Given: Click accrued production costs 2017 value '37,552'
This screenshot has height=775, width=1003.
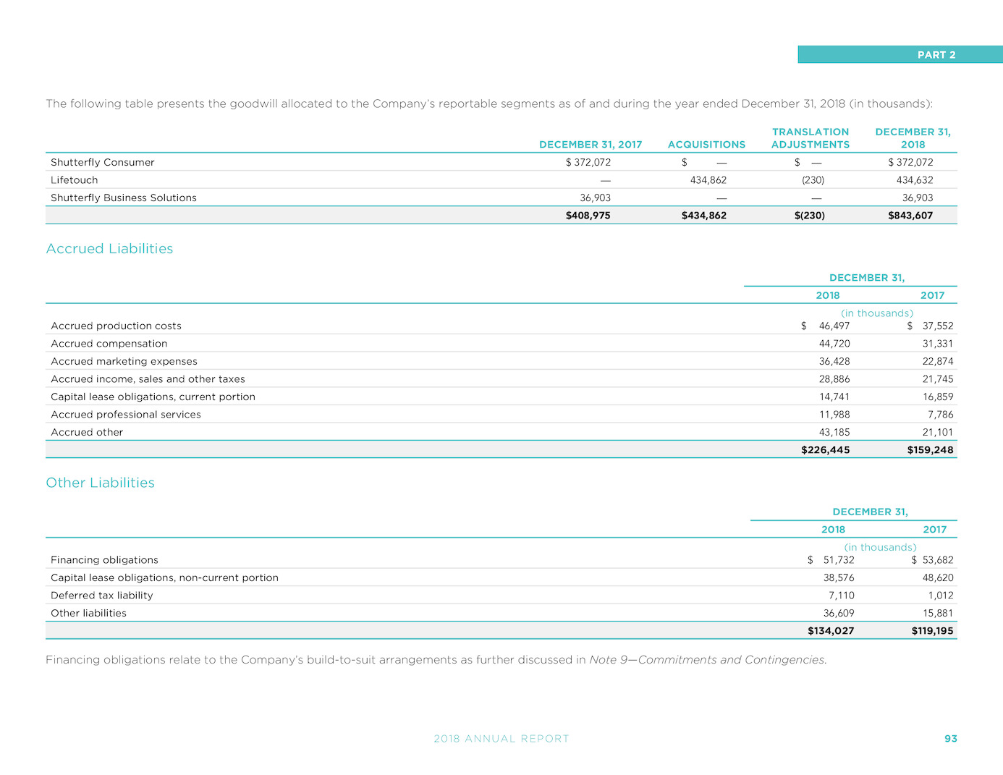Looking at the screenshot, I should (938, 326).
